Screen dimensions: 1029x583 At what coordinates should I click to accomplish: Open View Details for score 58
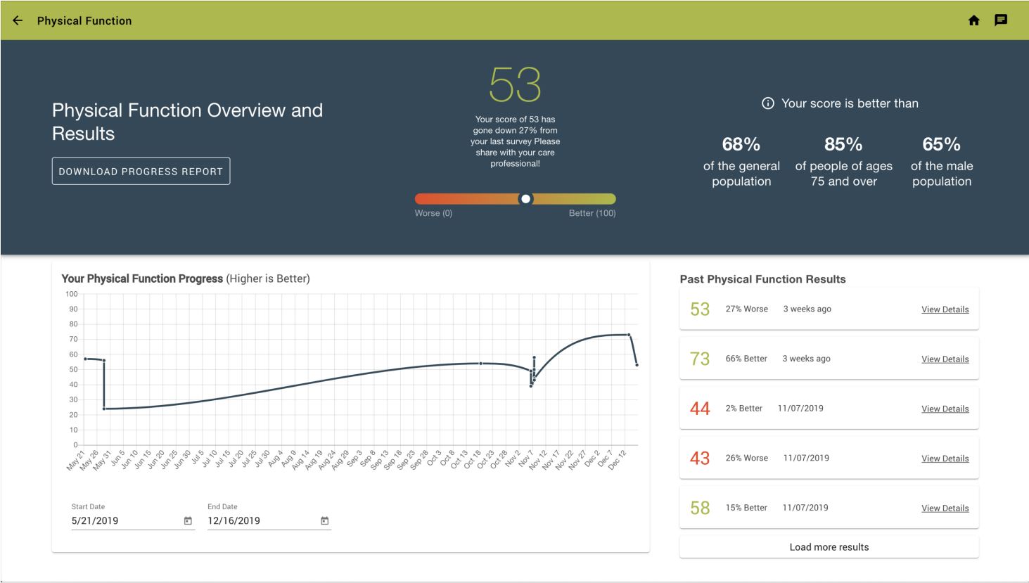click(945, 508)
